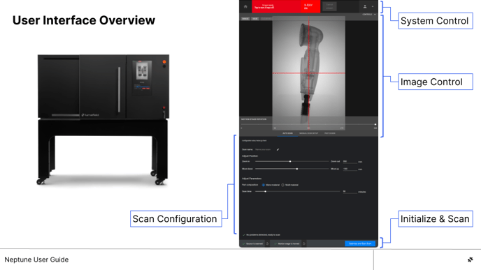
Task: Click the Scan name input field
Action: click(x=264, y=149)
